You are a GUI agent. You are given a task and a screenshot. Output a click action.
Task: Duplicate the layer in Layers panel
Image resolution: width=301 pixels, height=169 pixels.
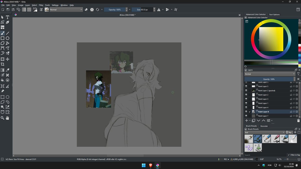[x=254, y=121]
